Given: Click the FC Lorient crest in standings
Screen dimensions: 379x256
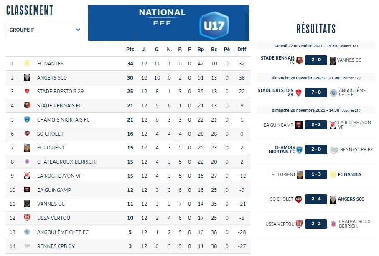Looking at the screenshot, I should coord(27,148).
